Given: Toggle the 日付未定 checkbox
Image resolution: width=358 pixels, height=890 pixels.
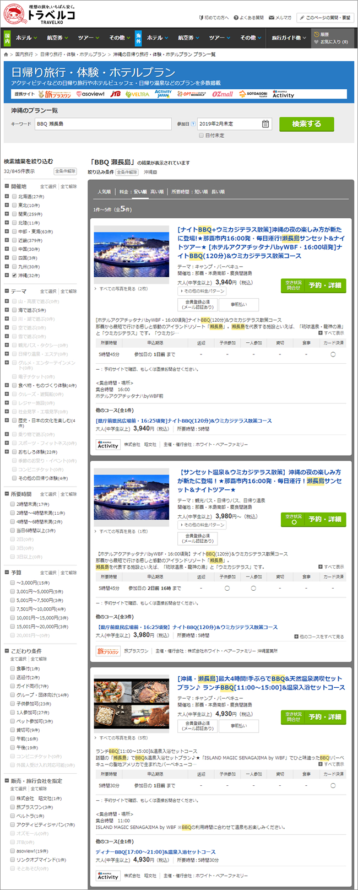Looking at the screenshot, I should 202,136.
